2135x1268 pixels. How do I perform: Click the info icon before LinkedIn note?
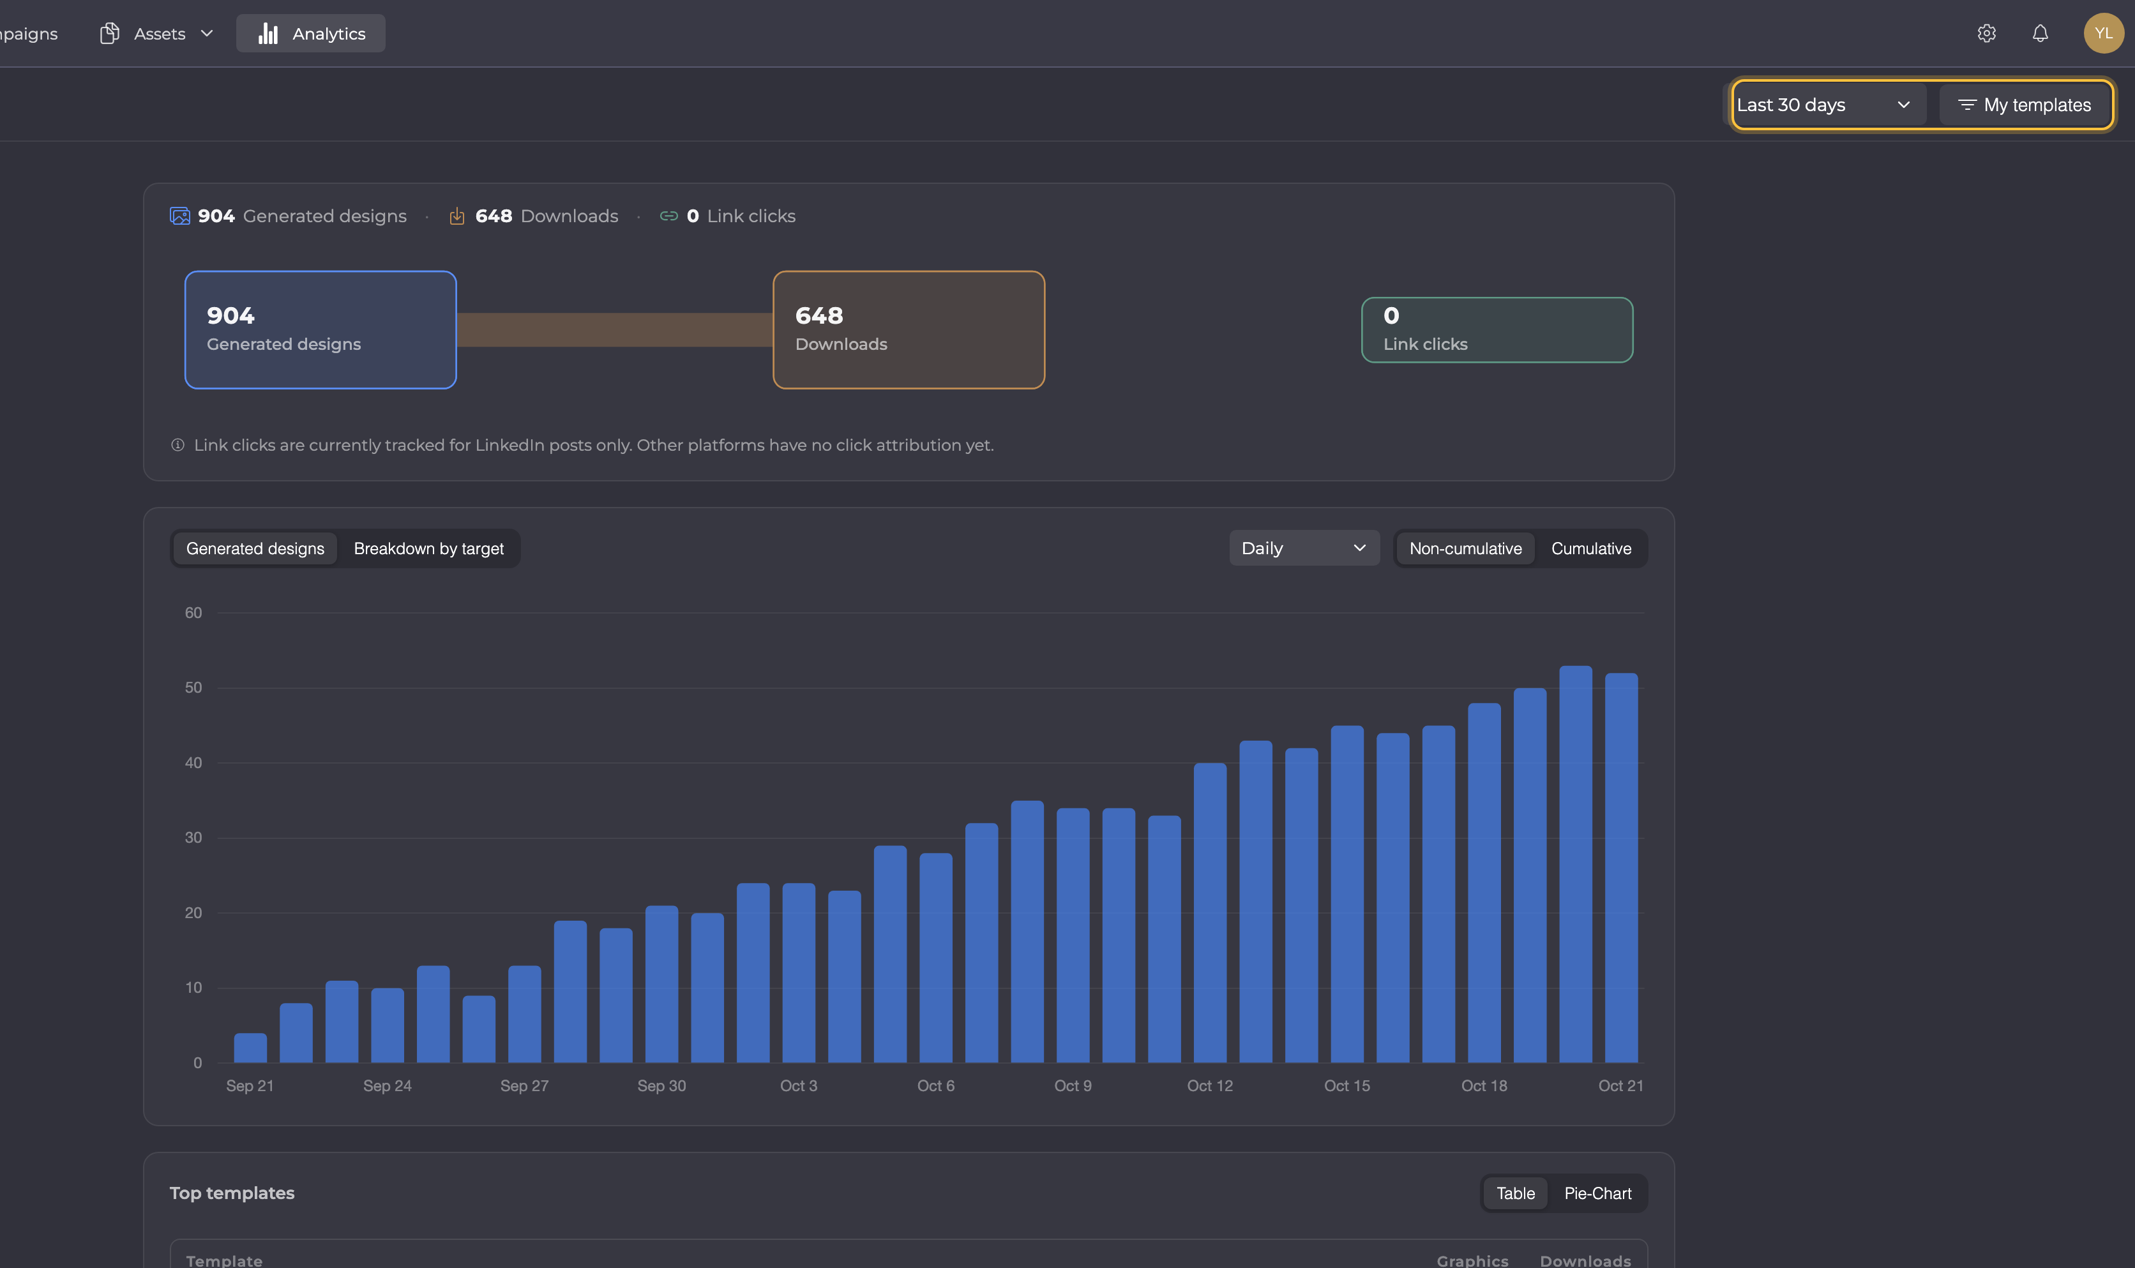tap(177, 445)
